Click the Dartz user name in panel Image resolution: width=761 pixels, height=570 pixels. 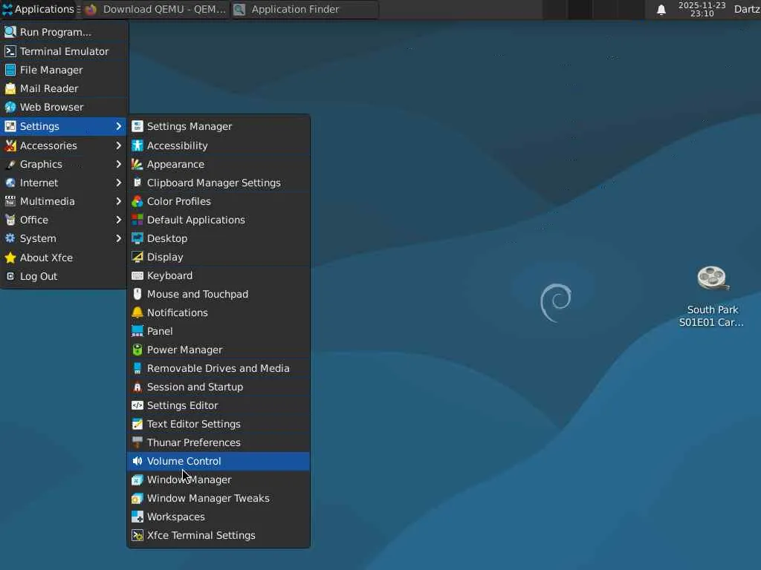[747, 9]
